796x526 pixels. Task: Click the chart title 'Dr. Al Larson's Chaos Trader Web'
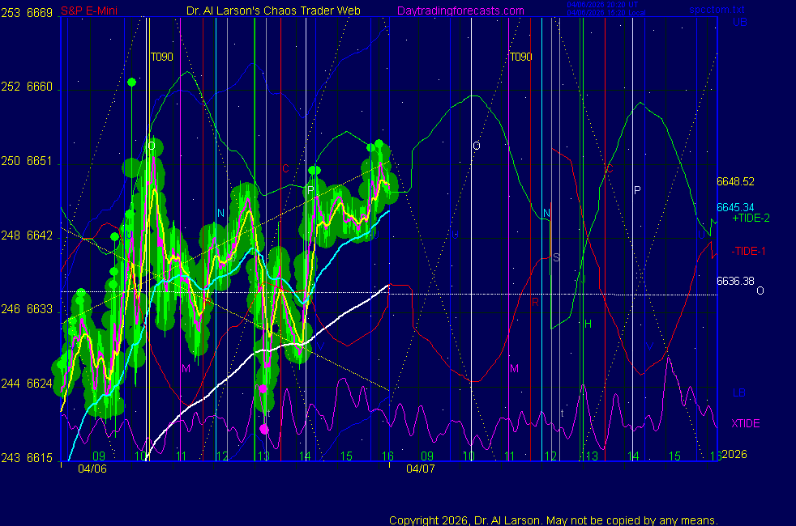coord(274,11)
